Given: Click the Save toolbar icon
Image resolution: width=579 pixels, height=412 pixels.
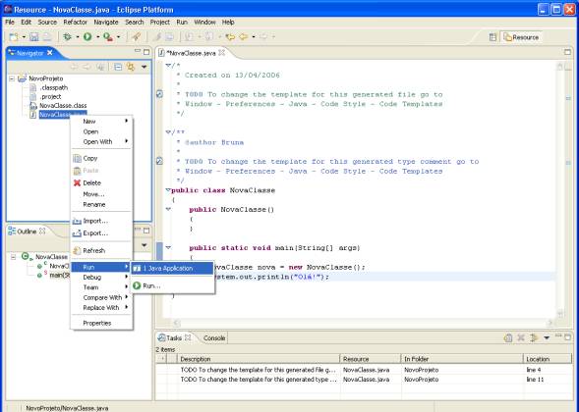Looking at the screenshot, I should (x=34, y=37).
